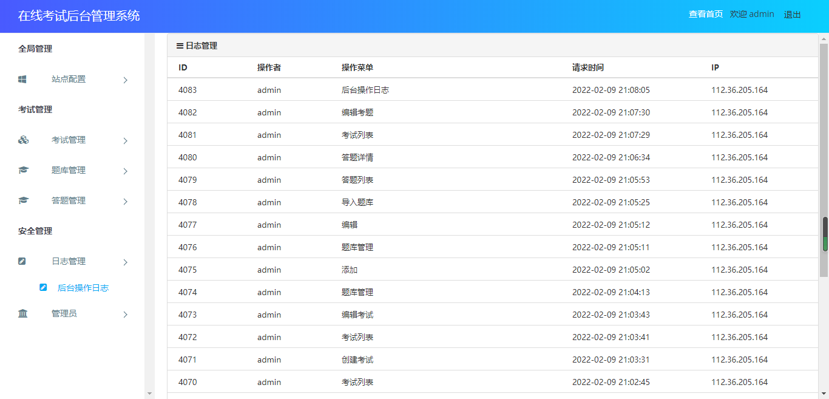Click the main page vertical scrollbar thumb
Screen dimensions: 829x399
pyautogui.click(x=825, y=234)
